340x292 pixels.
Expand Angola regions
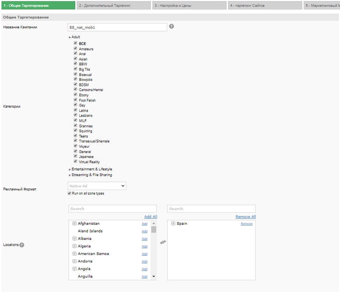(75, 269)
